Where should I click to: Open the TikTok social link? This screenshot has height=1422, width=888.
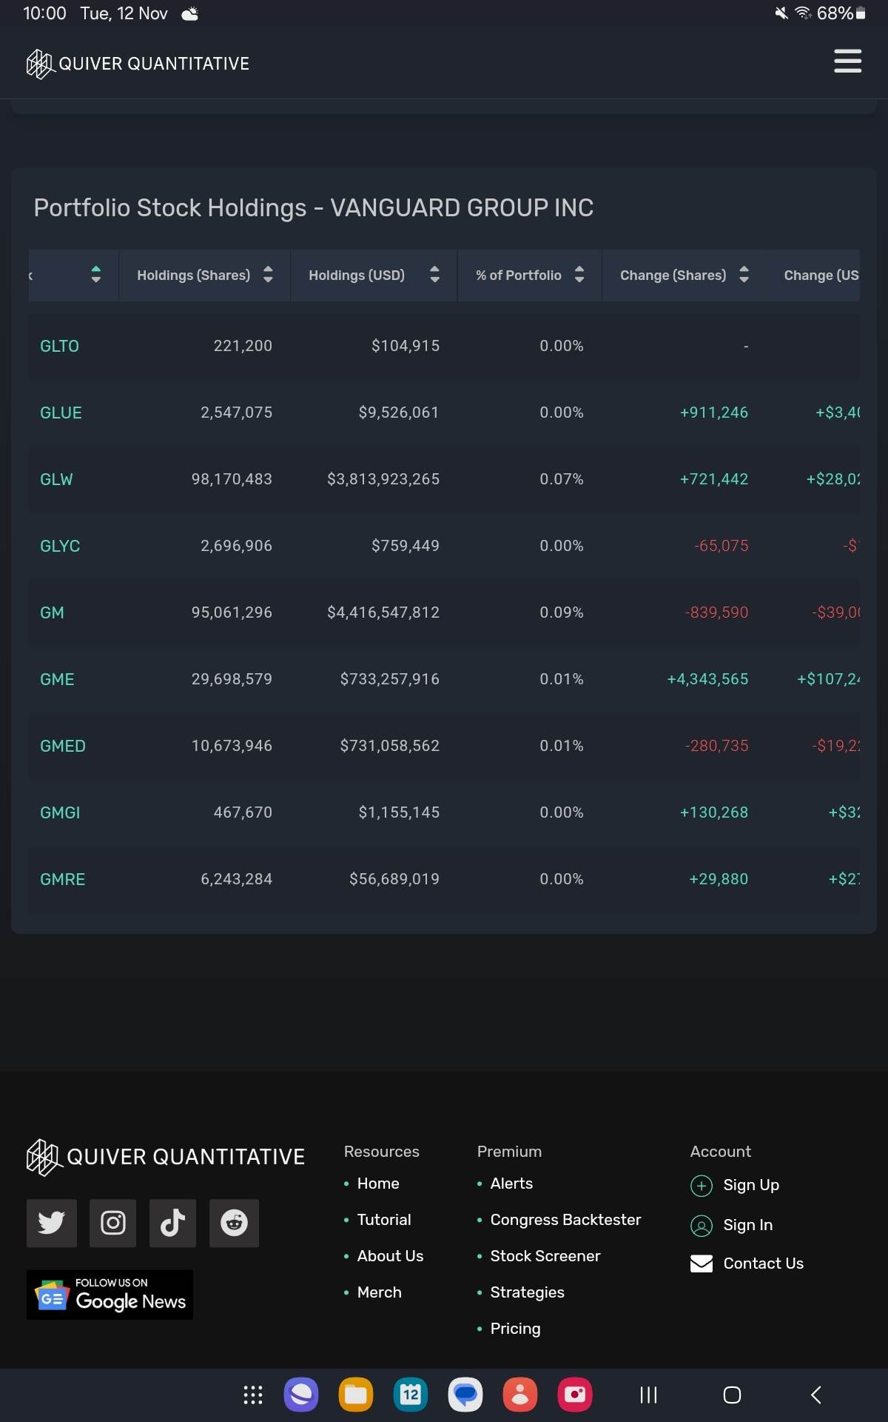click(x=172, y=1223)
